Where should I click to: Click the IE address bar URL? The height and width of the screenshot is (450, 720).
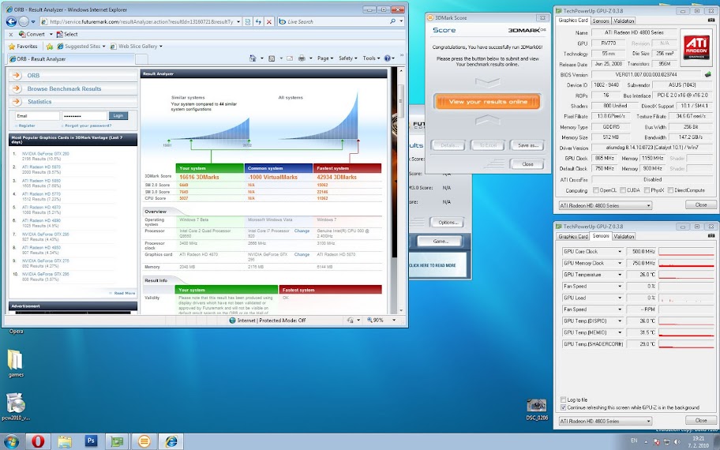click(141, 21)
